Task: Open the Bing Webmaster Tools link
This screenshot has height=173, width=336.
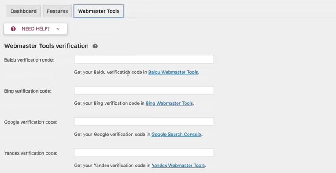Action: (x=169, y=103)
